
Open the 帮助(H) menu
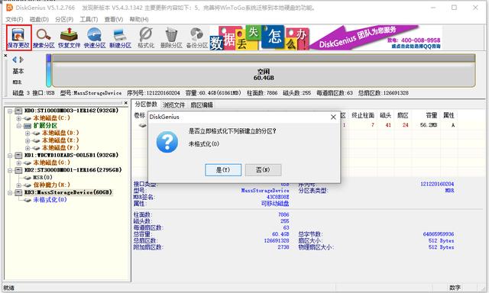click(139, 19)
